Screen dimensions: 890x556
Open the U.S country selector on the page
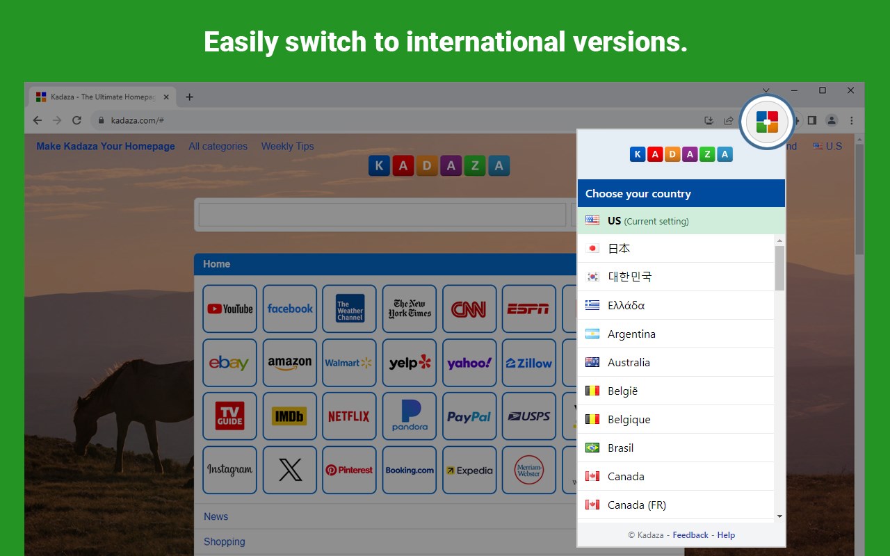[x=827, y=146]
